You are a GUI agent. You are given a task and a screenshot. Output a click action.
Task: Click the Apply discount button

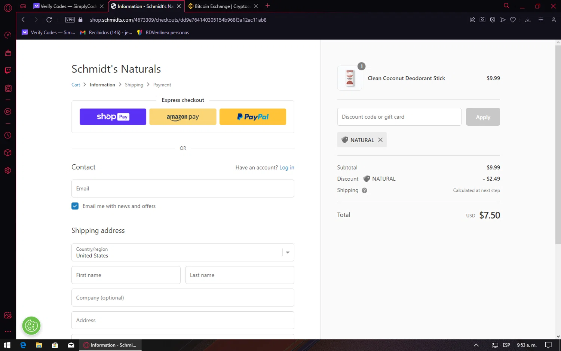[483, 117]
